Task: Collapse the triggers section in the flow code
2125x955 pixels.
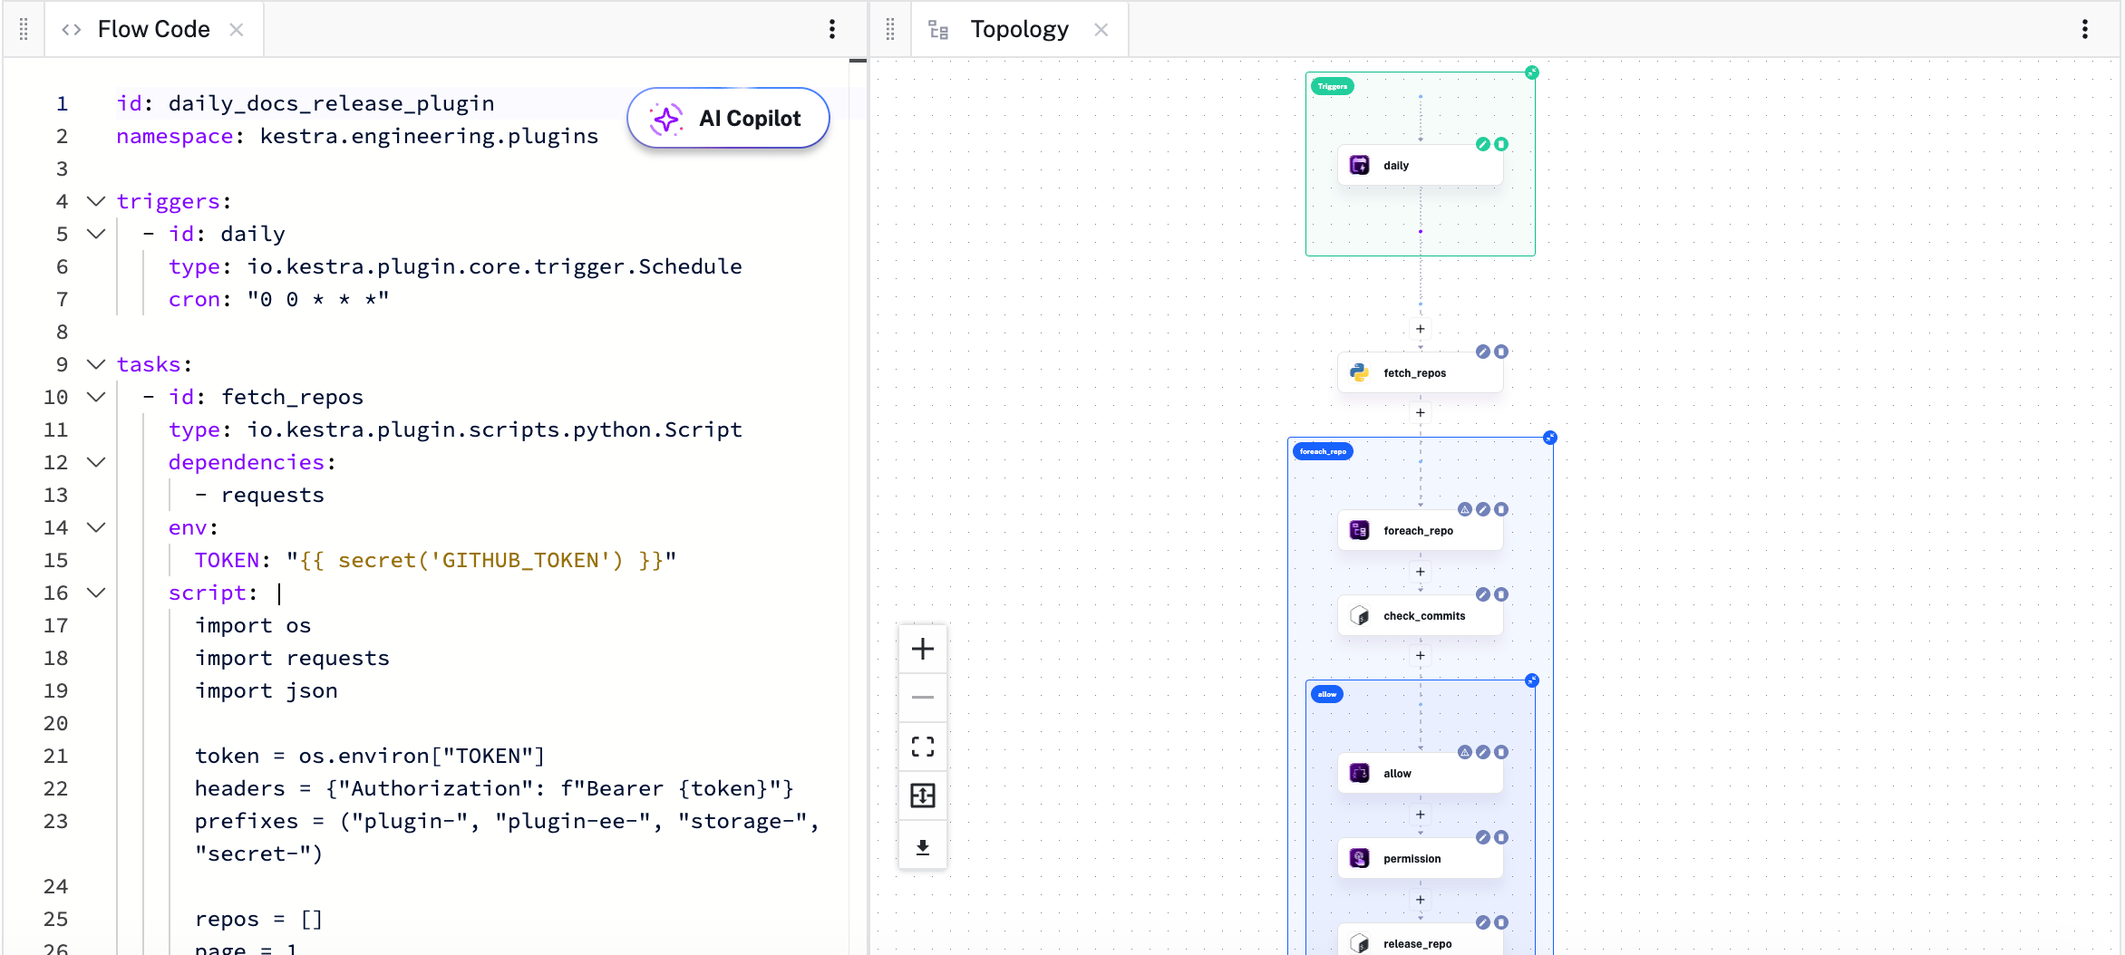Action: click(96, 201)
